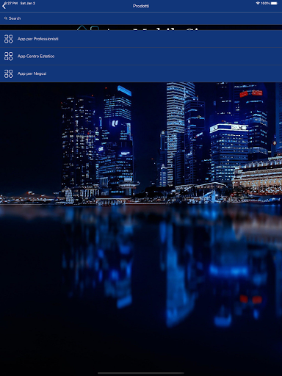
Task: Tap the back arrow in the header
Action: pyautogui.click(x=4, y=6)
